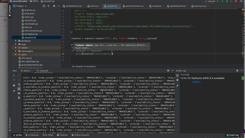Expand the neenv folder
The image size is (245, 138).
coord(16,48)
